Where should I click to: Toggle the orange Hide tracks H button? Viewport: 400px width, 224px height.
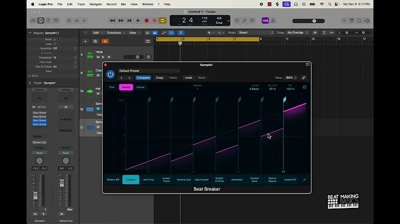coord(105,41)
